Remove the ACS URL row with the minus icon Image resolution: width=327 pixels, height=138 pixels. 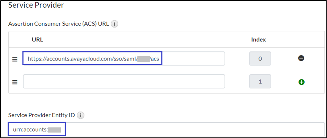[301, 58]
